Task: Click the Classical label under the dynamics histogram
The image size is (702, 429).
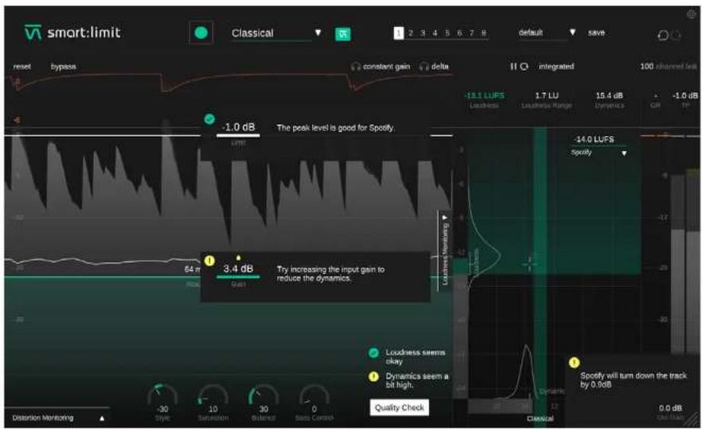Action: [x=540, y=419]
